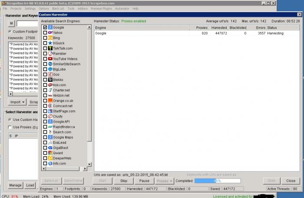Select the Google row in harvest table
The image size is (304, 198).
(197, 33)
